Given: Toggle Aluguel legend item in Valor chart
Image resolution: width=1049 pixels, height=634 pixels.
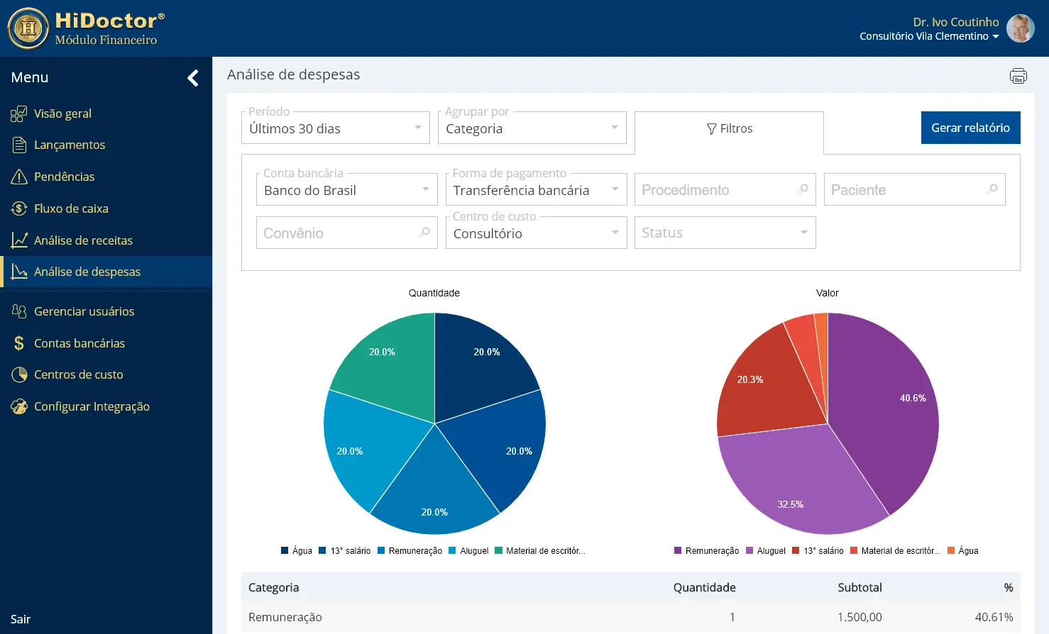Looking at the screenshot, I should pos(766,551).
